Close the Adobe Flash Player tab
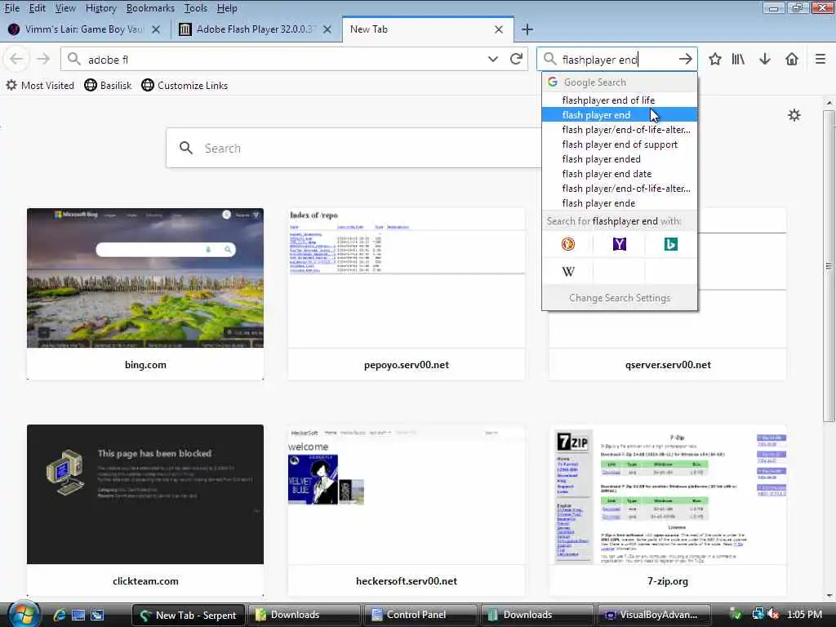This screenshot has width=836, height=627. 327,29
